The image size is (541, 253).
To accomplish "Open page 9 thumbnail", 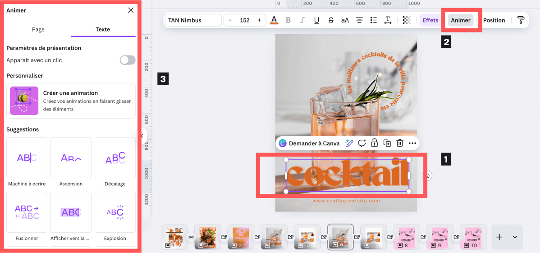I will (440, 237).
